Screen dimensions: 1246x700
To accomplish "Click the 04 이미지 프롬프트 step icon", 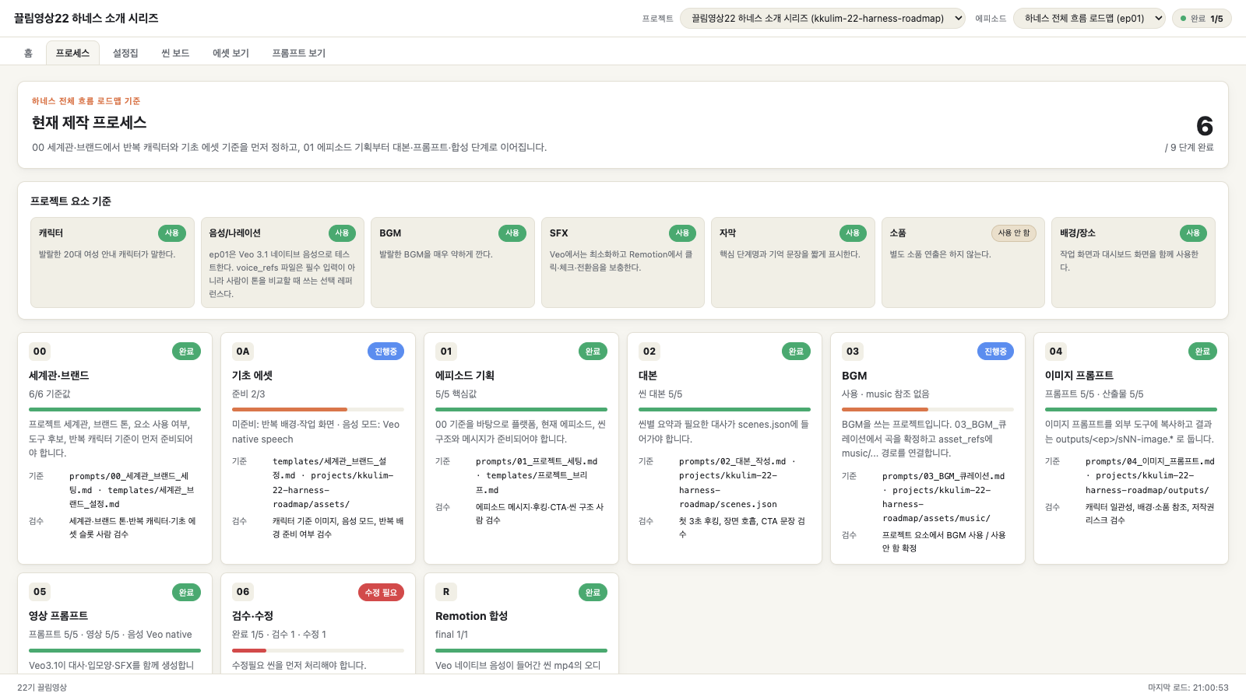I will [1056, 352].
